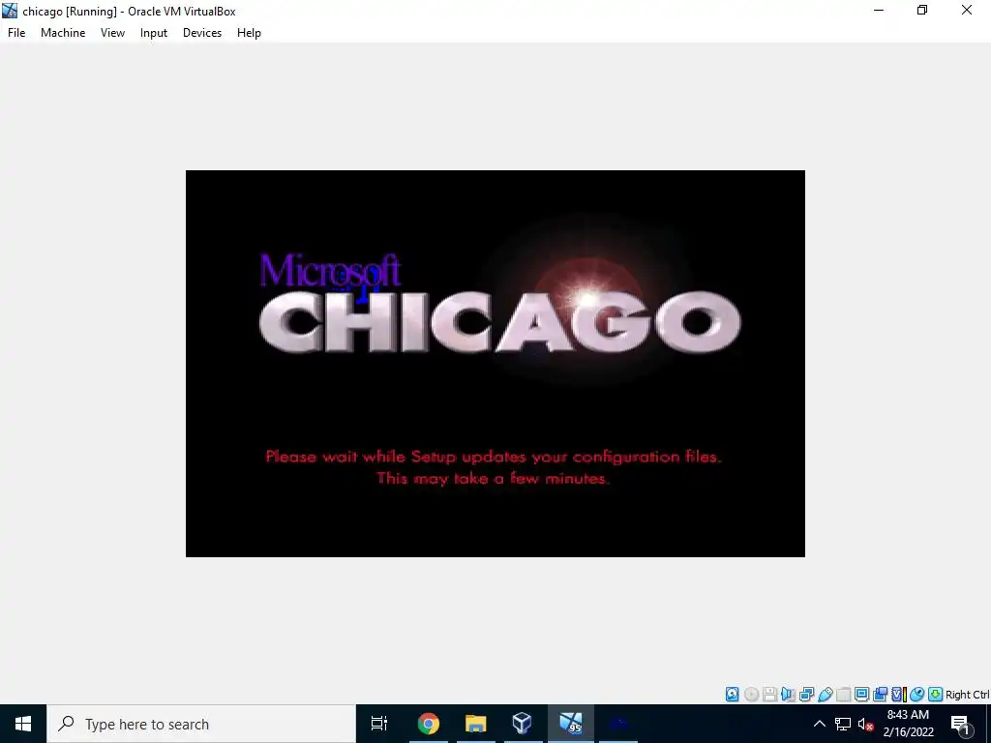
Task: Click the floppy disk status icon
Action: (x=769, y=695)
